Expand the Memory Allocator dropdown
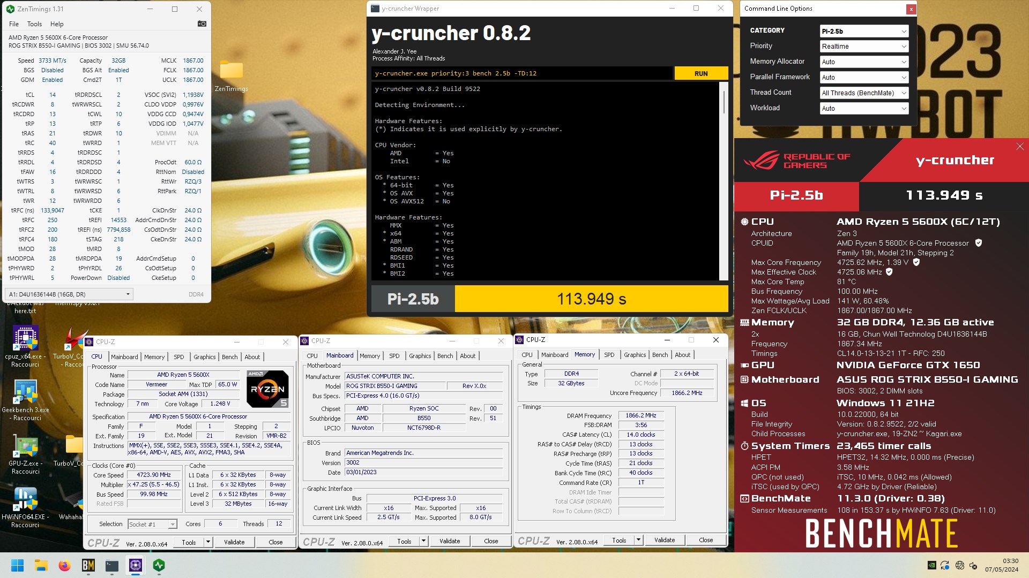The height and width of the screenshot is (578, 1029). [x=864, y=62]
